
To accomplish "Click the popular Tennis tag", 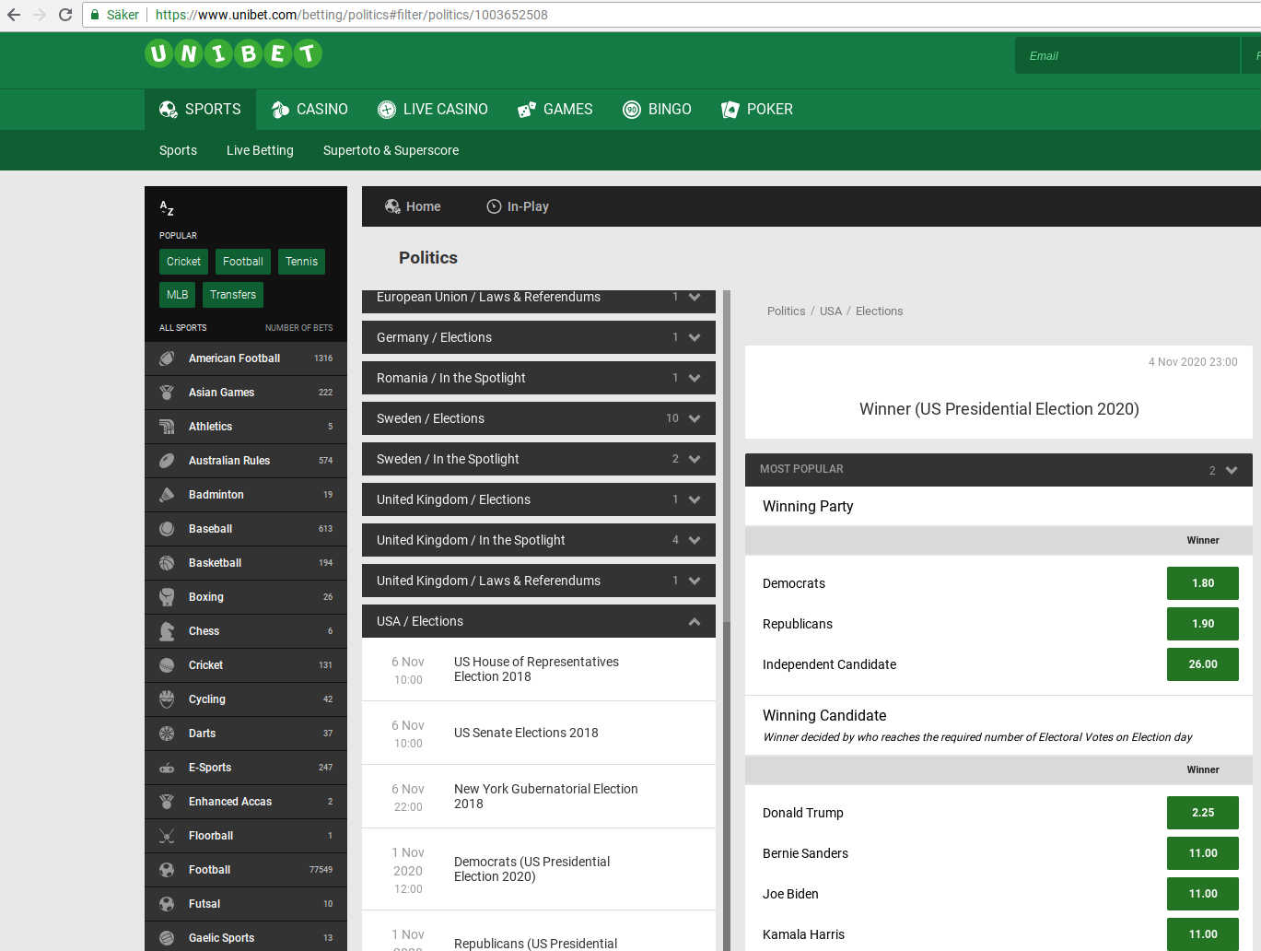I will pos(301,262).
